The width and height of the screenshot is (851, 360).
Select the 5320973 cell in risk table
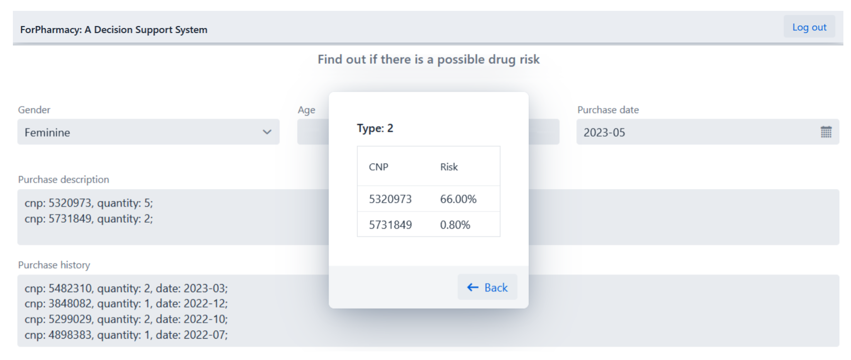click(390, 199)
